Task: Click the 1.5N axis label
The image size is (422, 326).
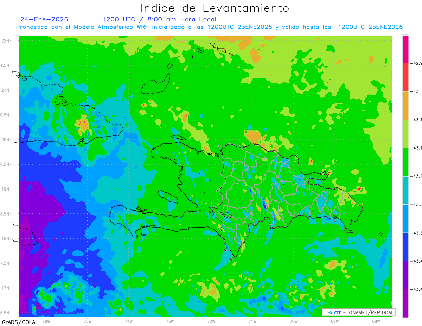Action: point(6,65)
